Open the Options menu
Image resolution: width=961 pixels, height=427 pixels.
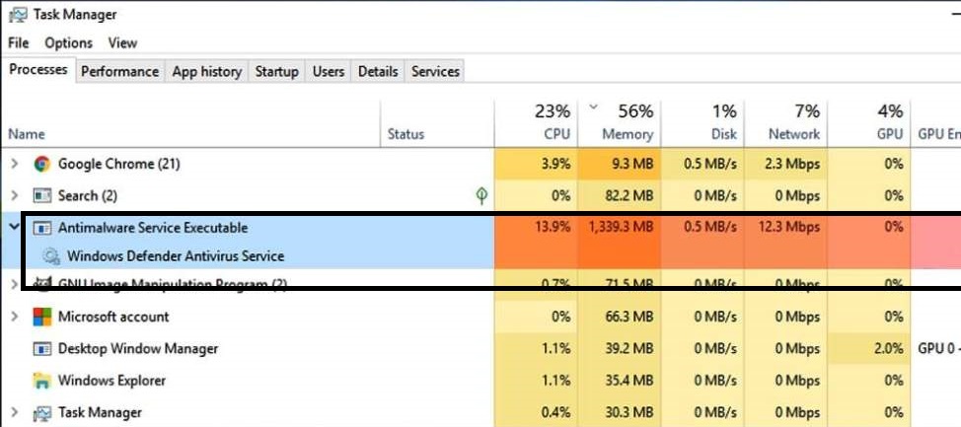[69, 42]
